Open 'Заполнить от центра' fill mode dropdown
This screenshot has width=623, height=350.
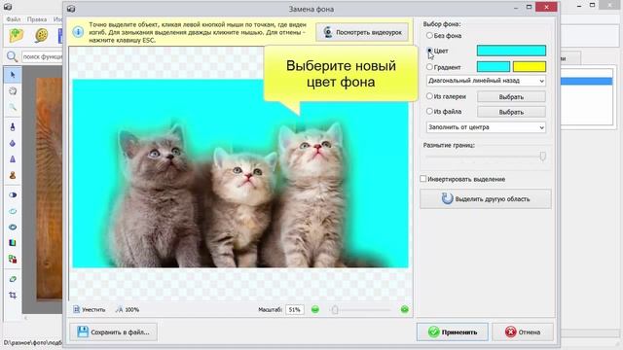click(486, 127)
